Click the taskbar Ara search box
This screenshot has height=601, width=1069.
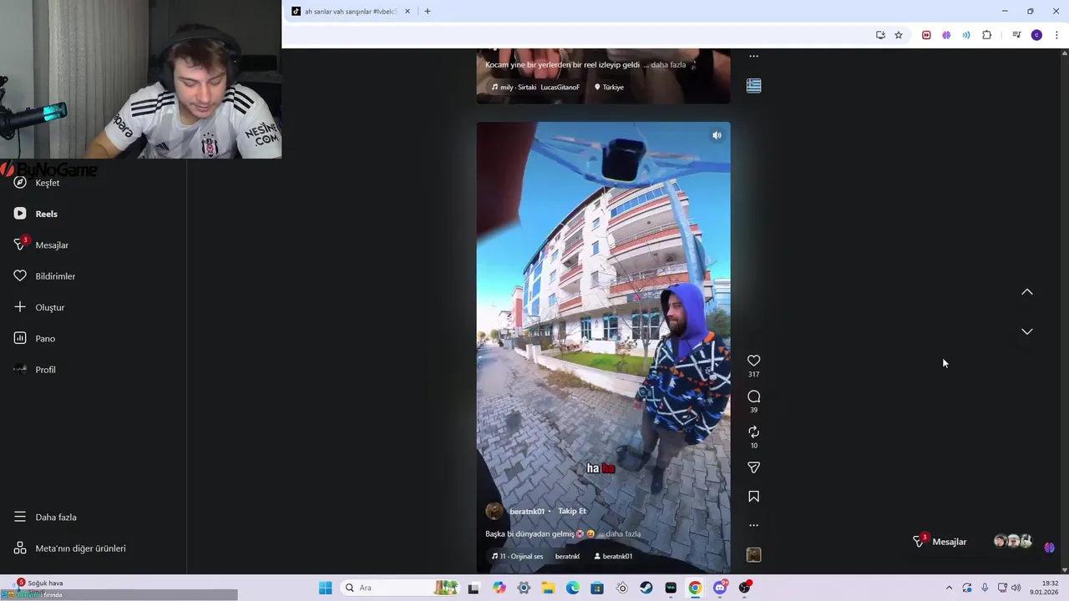click(401, 588)
